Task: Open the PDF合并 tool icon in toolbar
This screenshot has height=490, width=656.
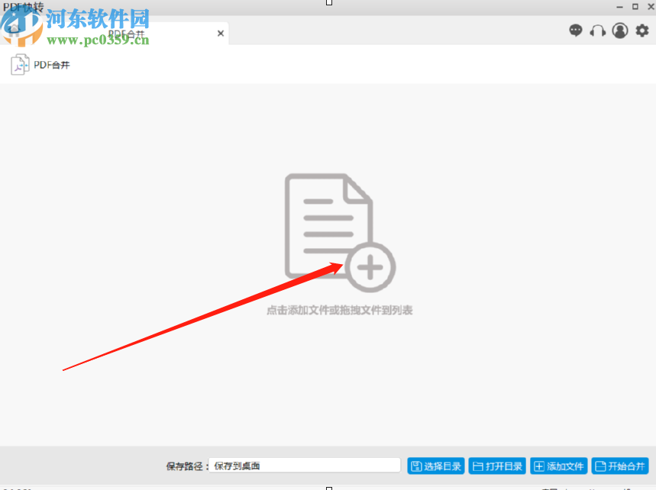Action: coord(18,65)
